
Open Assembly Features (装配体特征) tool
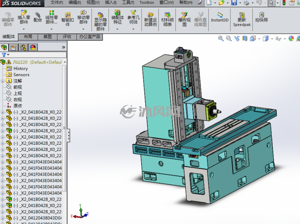coord(117,17)
